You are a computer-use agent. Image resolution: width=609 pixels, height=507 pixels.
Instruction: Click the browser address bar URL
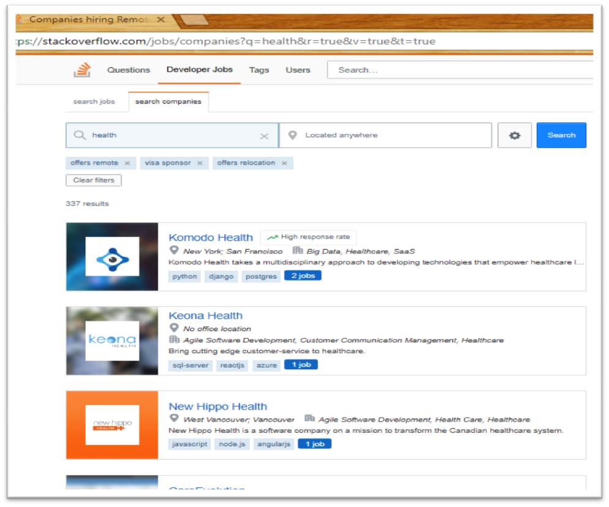(225, 41)
